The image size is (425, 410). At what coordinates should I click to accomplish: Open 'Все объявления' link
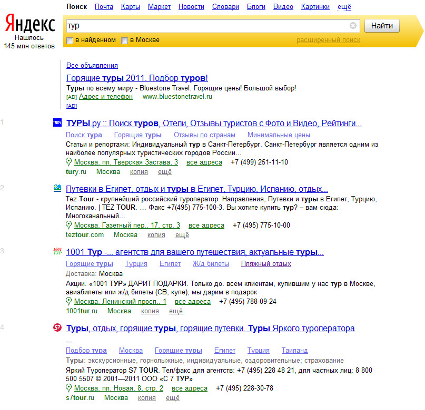pos(92,66)
